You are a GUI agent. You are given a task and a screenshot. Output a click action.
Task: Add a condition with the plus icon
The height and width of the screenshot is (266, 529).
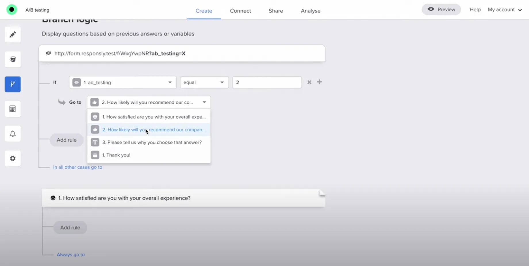319,82
